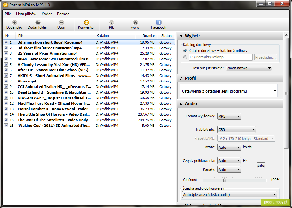This screenshot has height=208, width=292.
Task: Select the custom output folder radio button
Action: click(x=185, y=57)
